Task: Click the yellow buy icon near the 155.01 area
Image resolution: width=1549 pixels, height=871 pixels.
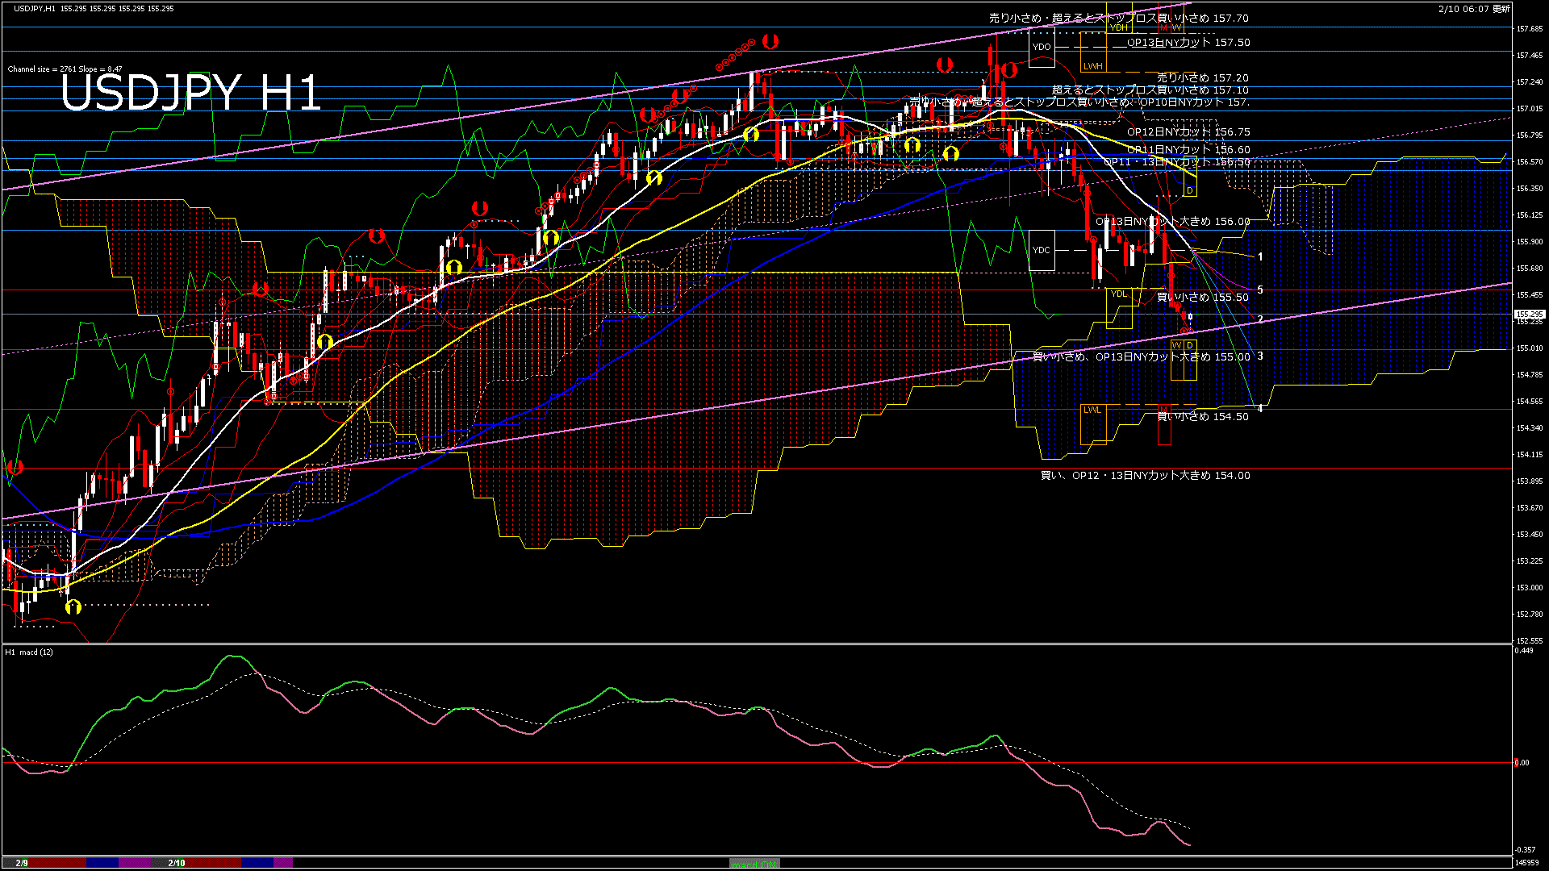Action: click(x=324, y=343)
